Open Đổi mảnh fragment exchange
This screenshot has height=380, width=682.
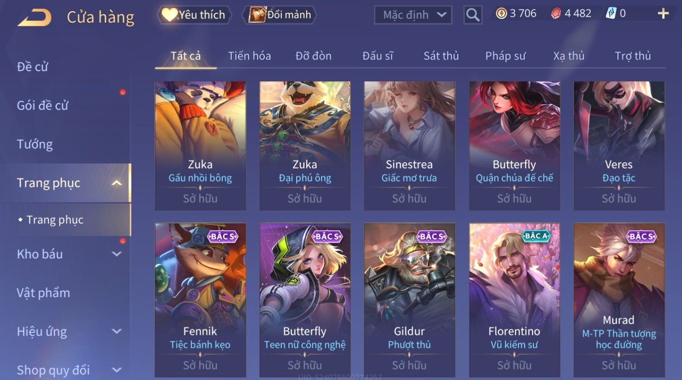[x=280, y=15]
